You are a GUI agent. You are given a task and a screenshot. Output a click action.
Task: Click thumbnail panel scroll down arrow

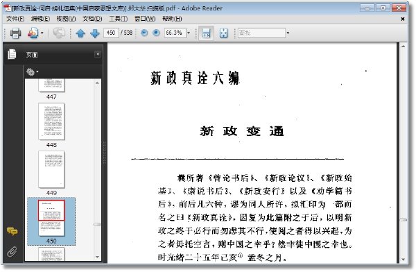[x=97, y=257]
